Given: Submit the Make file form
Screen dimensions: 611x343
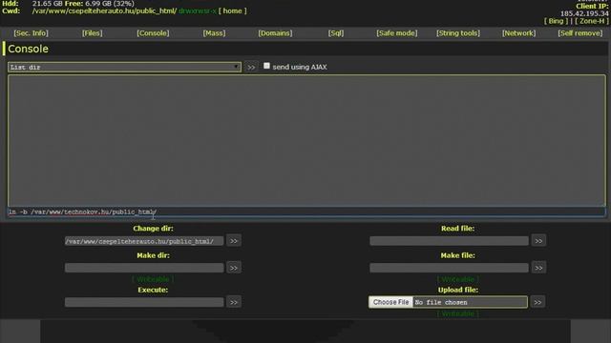Looking at the screenshot, I should pyautogui.click(x=538, y=268).
